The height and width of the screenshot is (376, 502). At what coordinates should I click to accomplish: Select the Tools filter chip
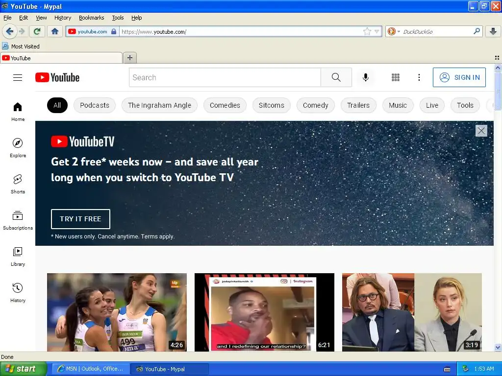pos(465,105)
